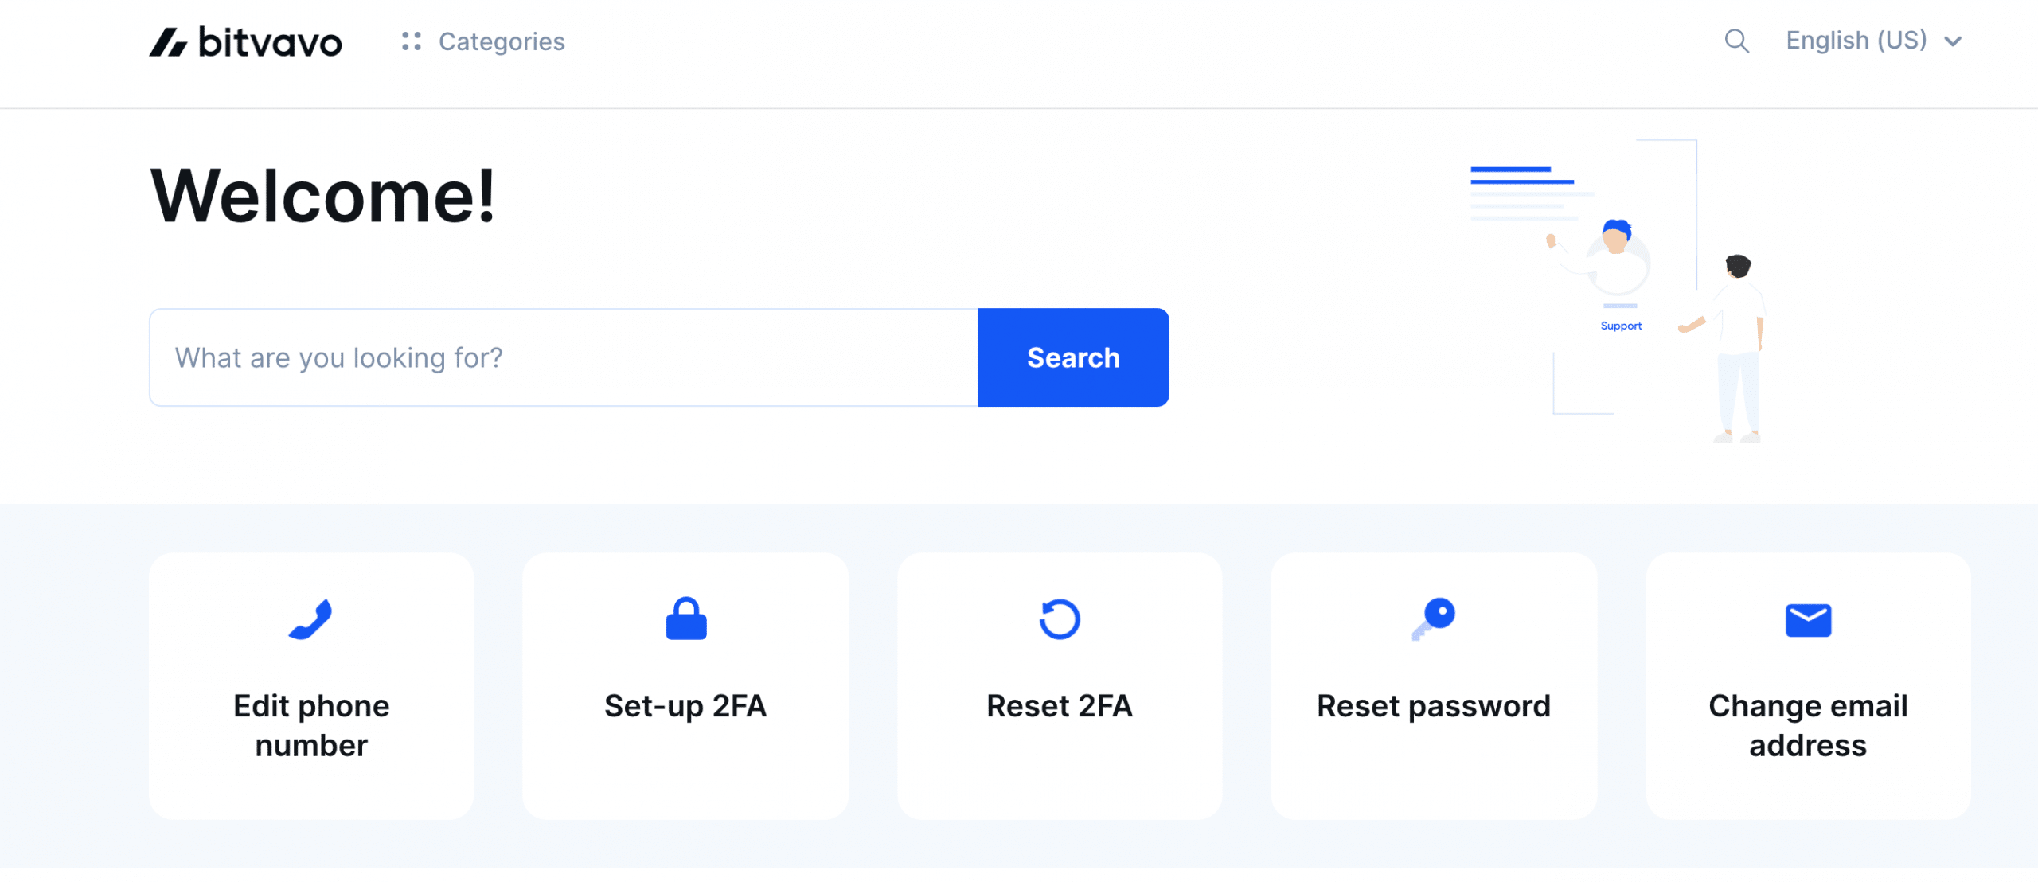Click the Support illustration image
This screenshot has width=2038, height=882.
tap(1618, 291)
